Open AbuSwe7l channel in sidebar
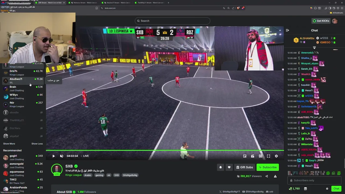The width and height of the screenshot is (345, 194). (23, 81)
